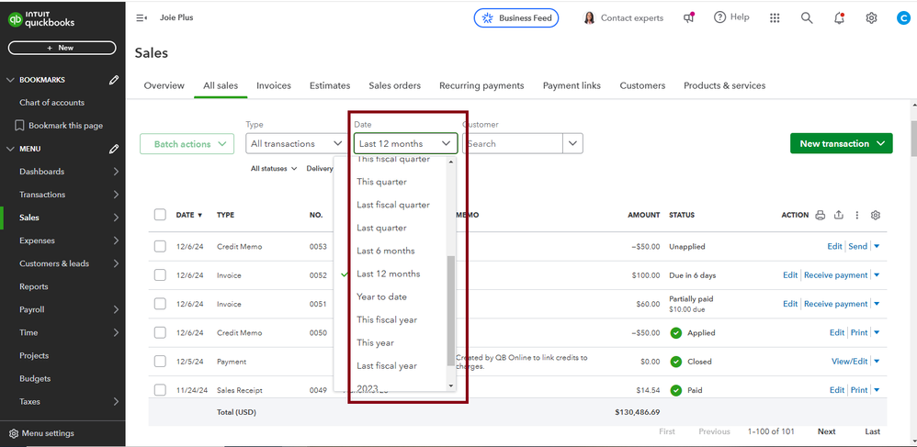The height and width of the screenshot is (447, 917).
Task: Open the settings gear in header
Action: pos(871,17)
